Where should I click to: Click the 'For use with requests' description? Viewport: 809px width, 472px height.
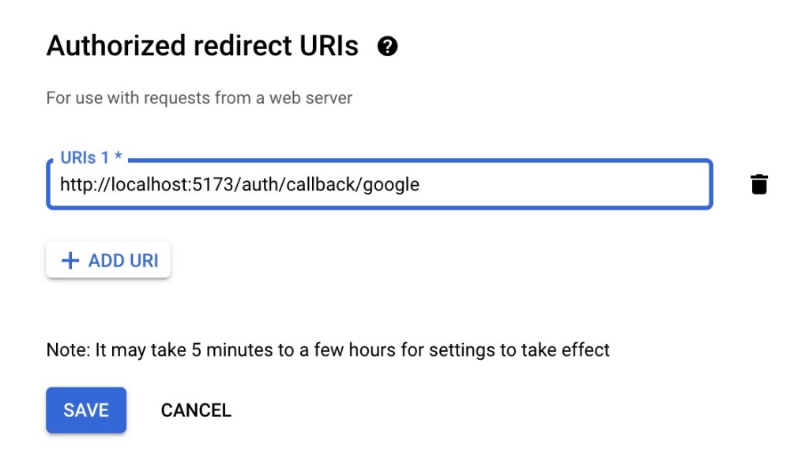pos(199,97)
